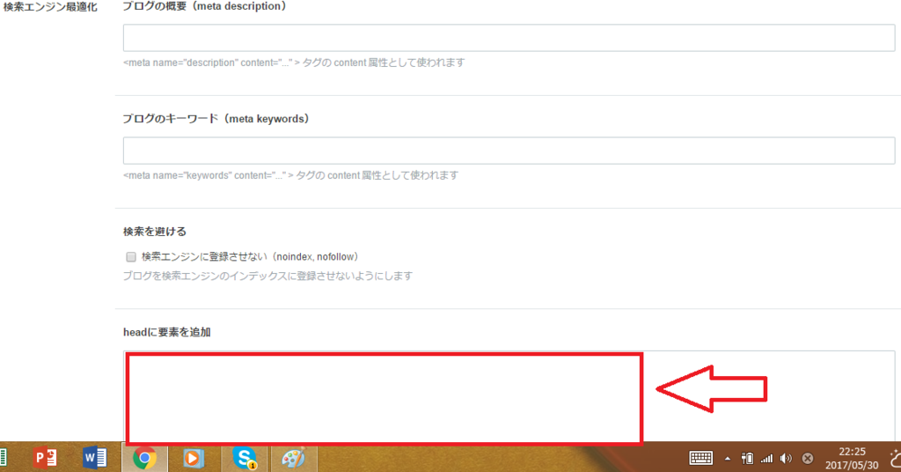Click the ブログのキーワード (meta keywords) heading

click(x=216, y=119)
